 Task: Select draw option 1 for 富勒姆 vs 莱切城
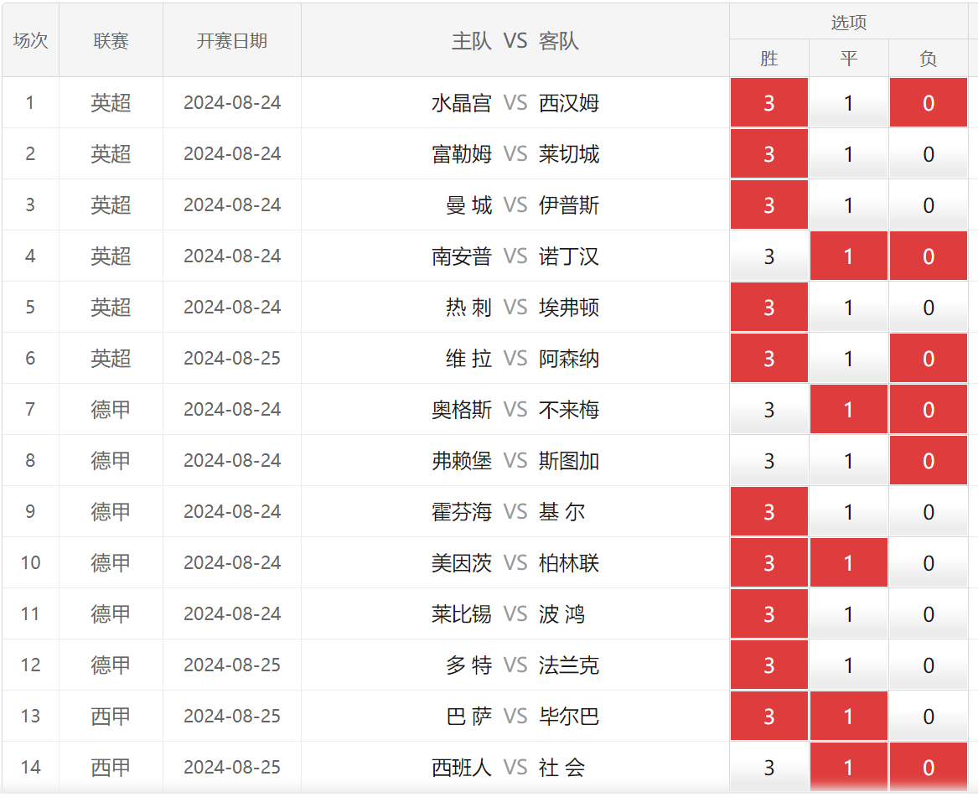point(848,153)
